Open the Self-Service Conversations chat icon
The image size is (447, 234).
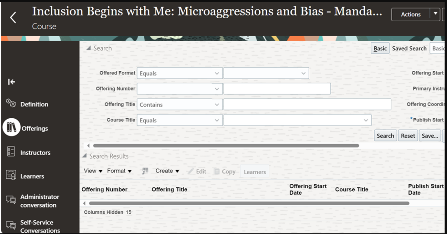pyautogui.click(x=11, y=226)
